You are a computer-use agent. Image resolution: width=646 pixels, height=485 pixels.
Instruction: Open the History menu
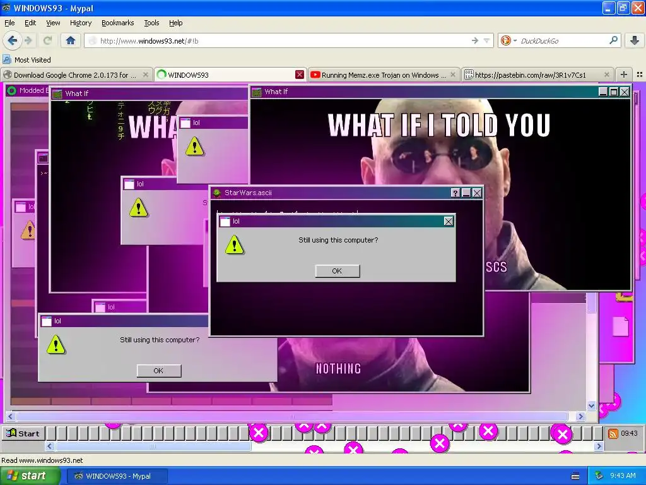(x=80, y=23)
